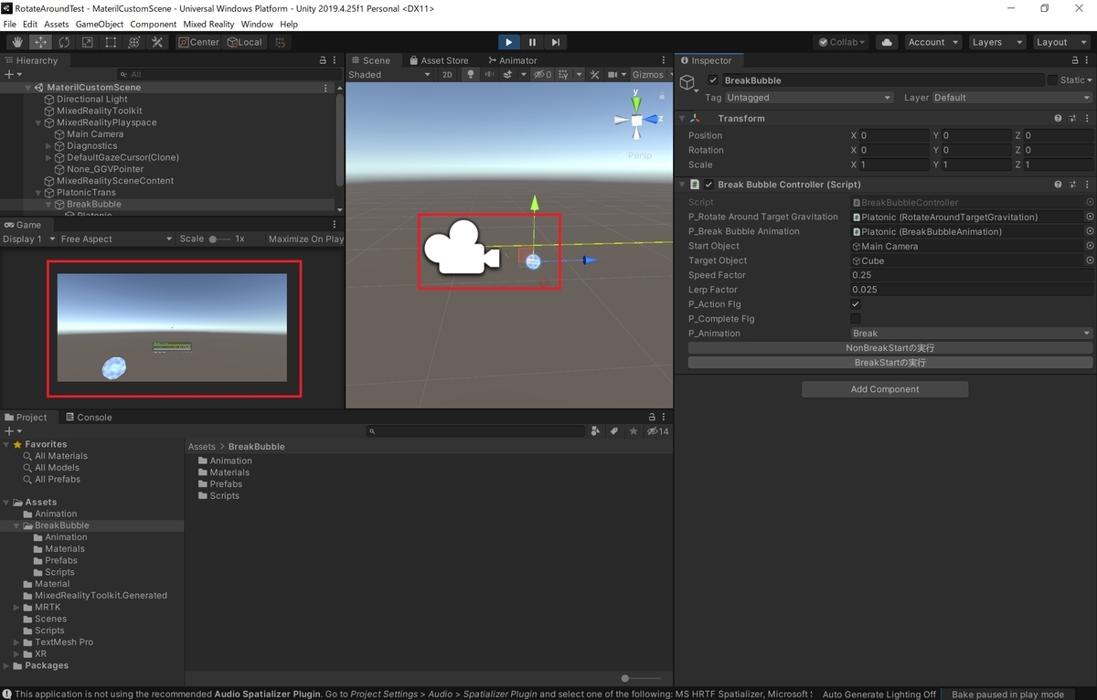1097x700 pixels.
Task: Select the Move tool
Action: coord(41,42)
